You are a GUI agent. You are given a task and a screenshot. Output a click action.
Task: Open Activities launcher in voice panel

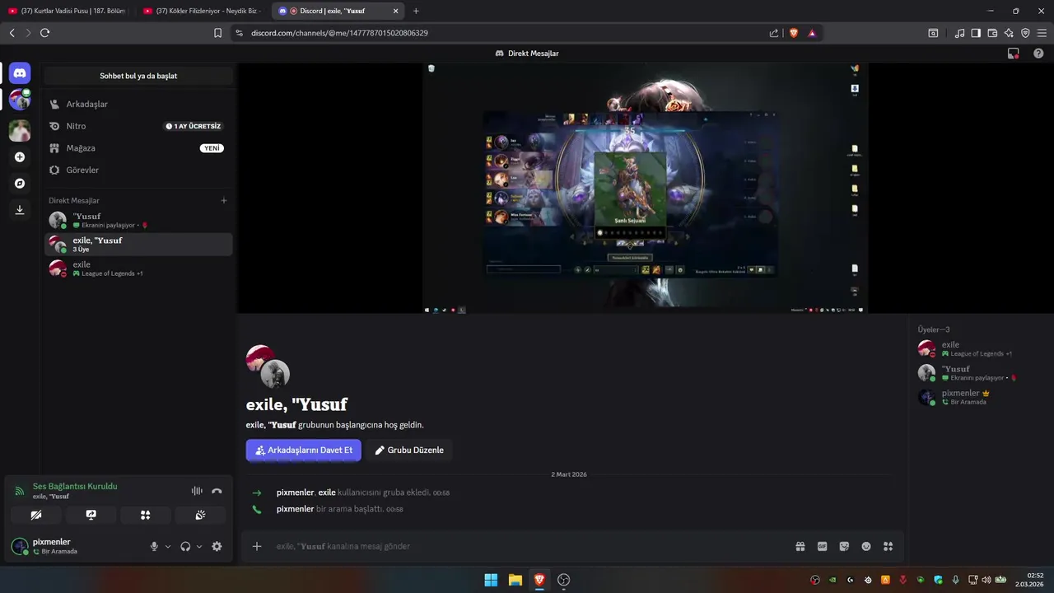pyautogui.click(x=146, y=515)
